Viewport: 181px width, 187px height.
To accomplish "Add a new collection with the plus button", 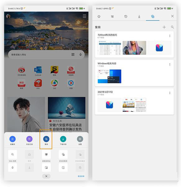I will pyautogui.click(x=164, y=27).
